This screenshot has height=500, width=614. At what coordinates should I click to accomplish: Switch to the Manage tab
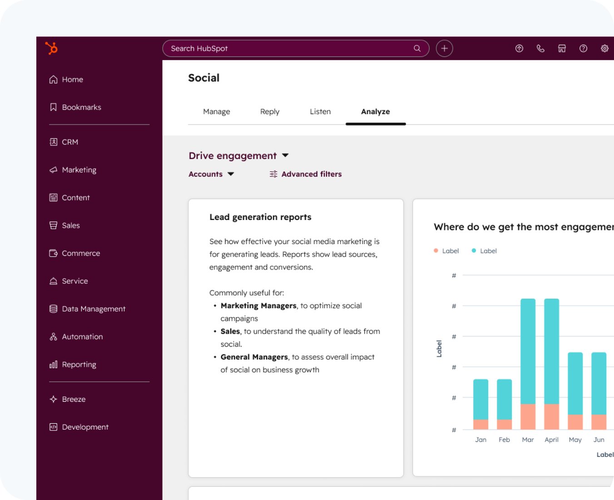[217, 112]
